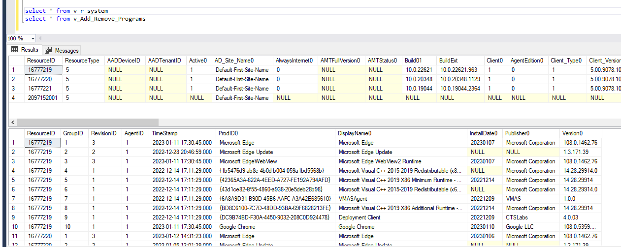Select row 4 header in the upper grid
This screenshot has height=247, width=621.
click(x=17, y=98)
